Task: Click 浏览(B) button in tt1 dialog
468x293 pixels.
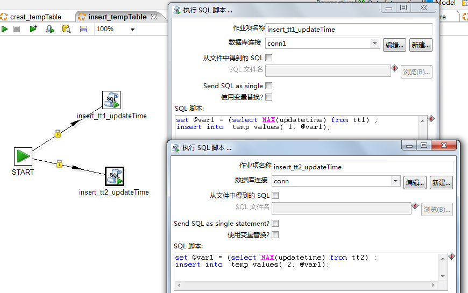Action: click(x=416, y=72)
